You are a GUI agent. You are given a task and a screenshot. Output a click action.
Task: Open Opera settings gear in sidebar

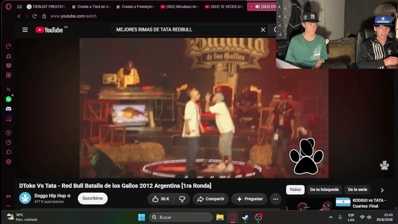point(9,162)
